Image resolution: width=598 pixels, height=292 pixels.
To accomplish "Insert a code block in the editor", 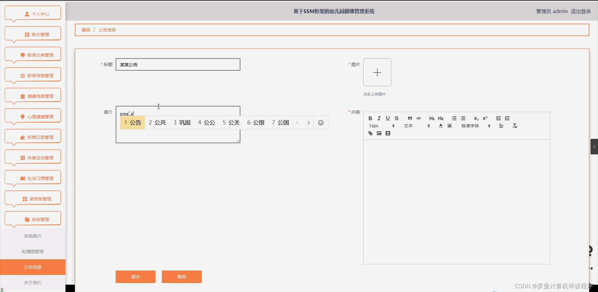I will coord(419,118).
